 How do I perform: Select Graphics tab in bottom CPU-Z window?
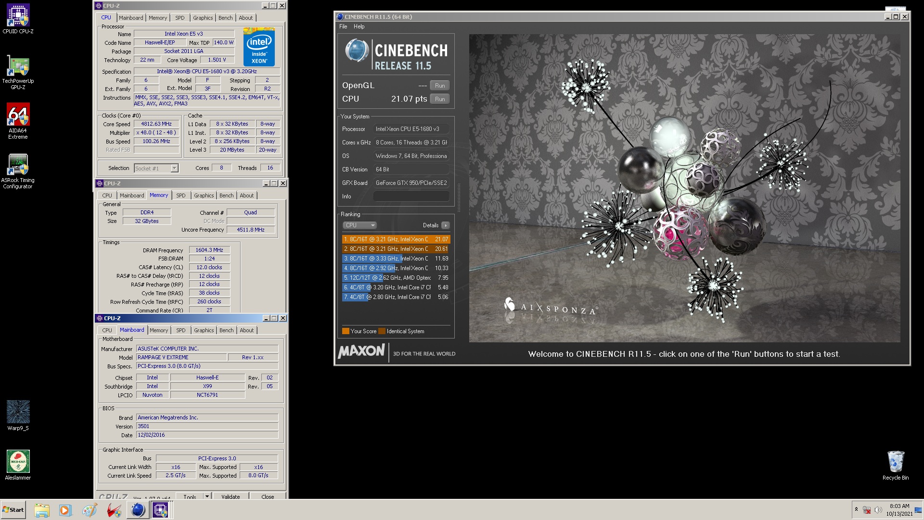(204, 330)
